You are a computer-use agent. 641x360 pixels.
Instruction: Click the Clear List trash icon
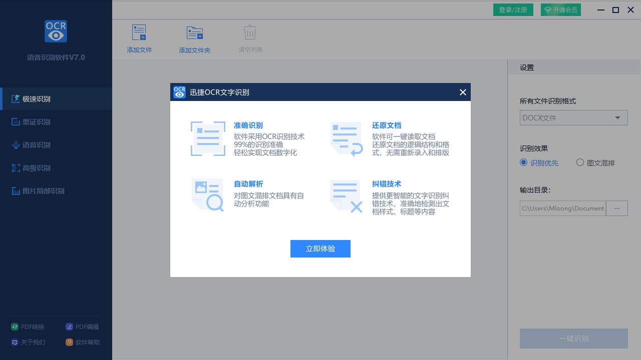[x=250, y=32]
